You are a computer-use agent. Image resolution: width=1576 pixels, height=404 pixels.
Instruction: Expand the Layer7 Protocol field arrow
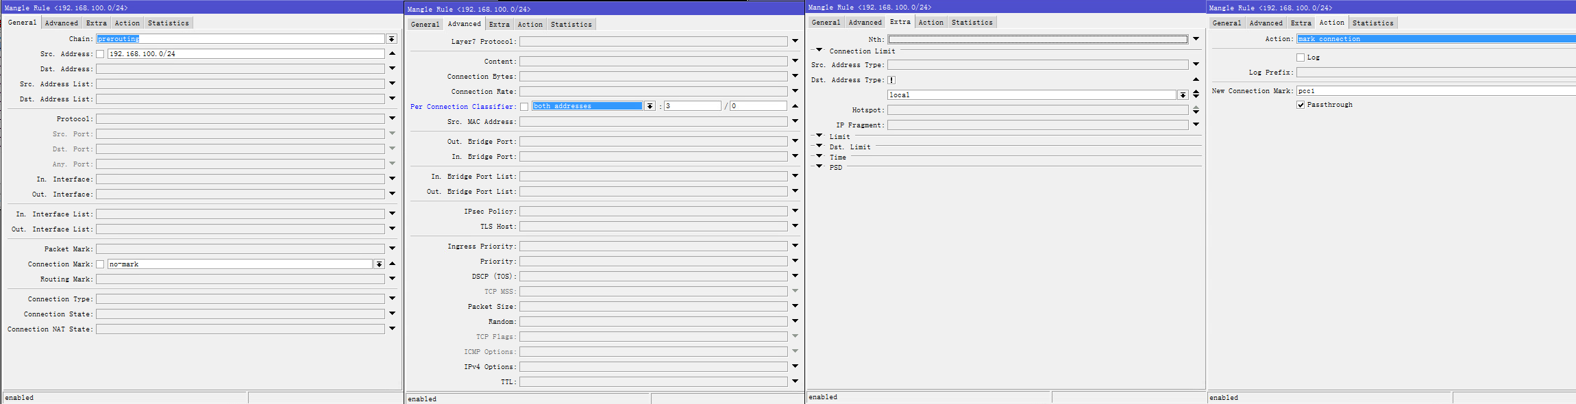pos(795,41)
